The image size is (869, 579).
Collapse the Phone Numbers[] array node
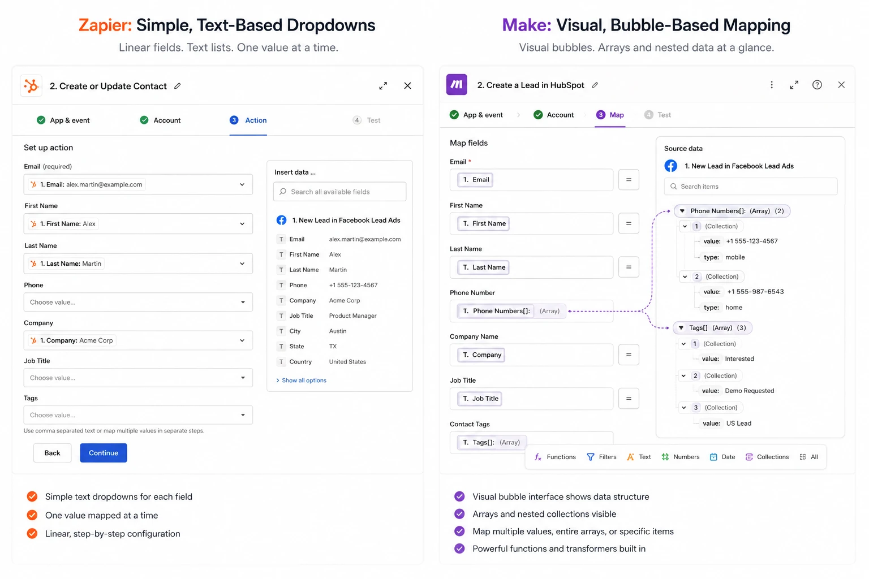(682, 211)
